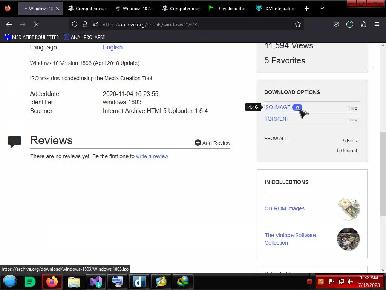Open the wand wizard taskbar icon

click(161, 282)
